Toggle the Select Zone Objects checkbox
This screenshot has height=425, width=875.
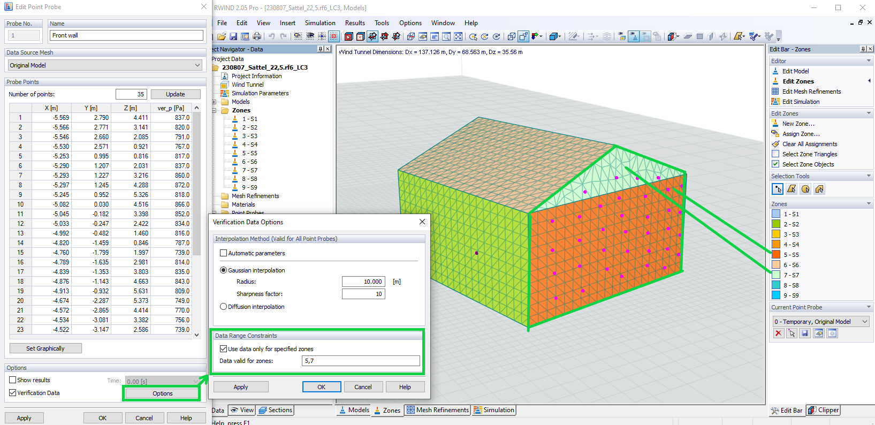(775, 164)
